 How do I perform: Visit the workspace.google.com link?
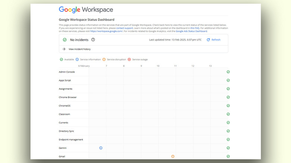[x=106, y=31]
